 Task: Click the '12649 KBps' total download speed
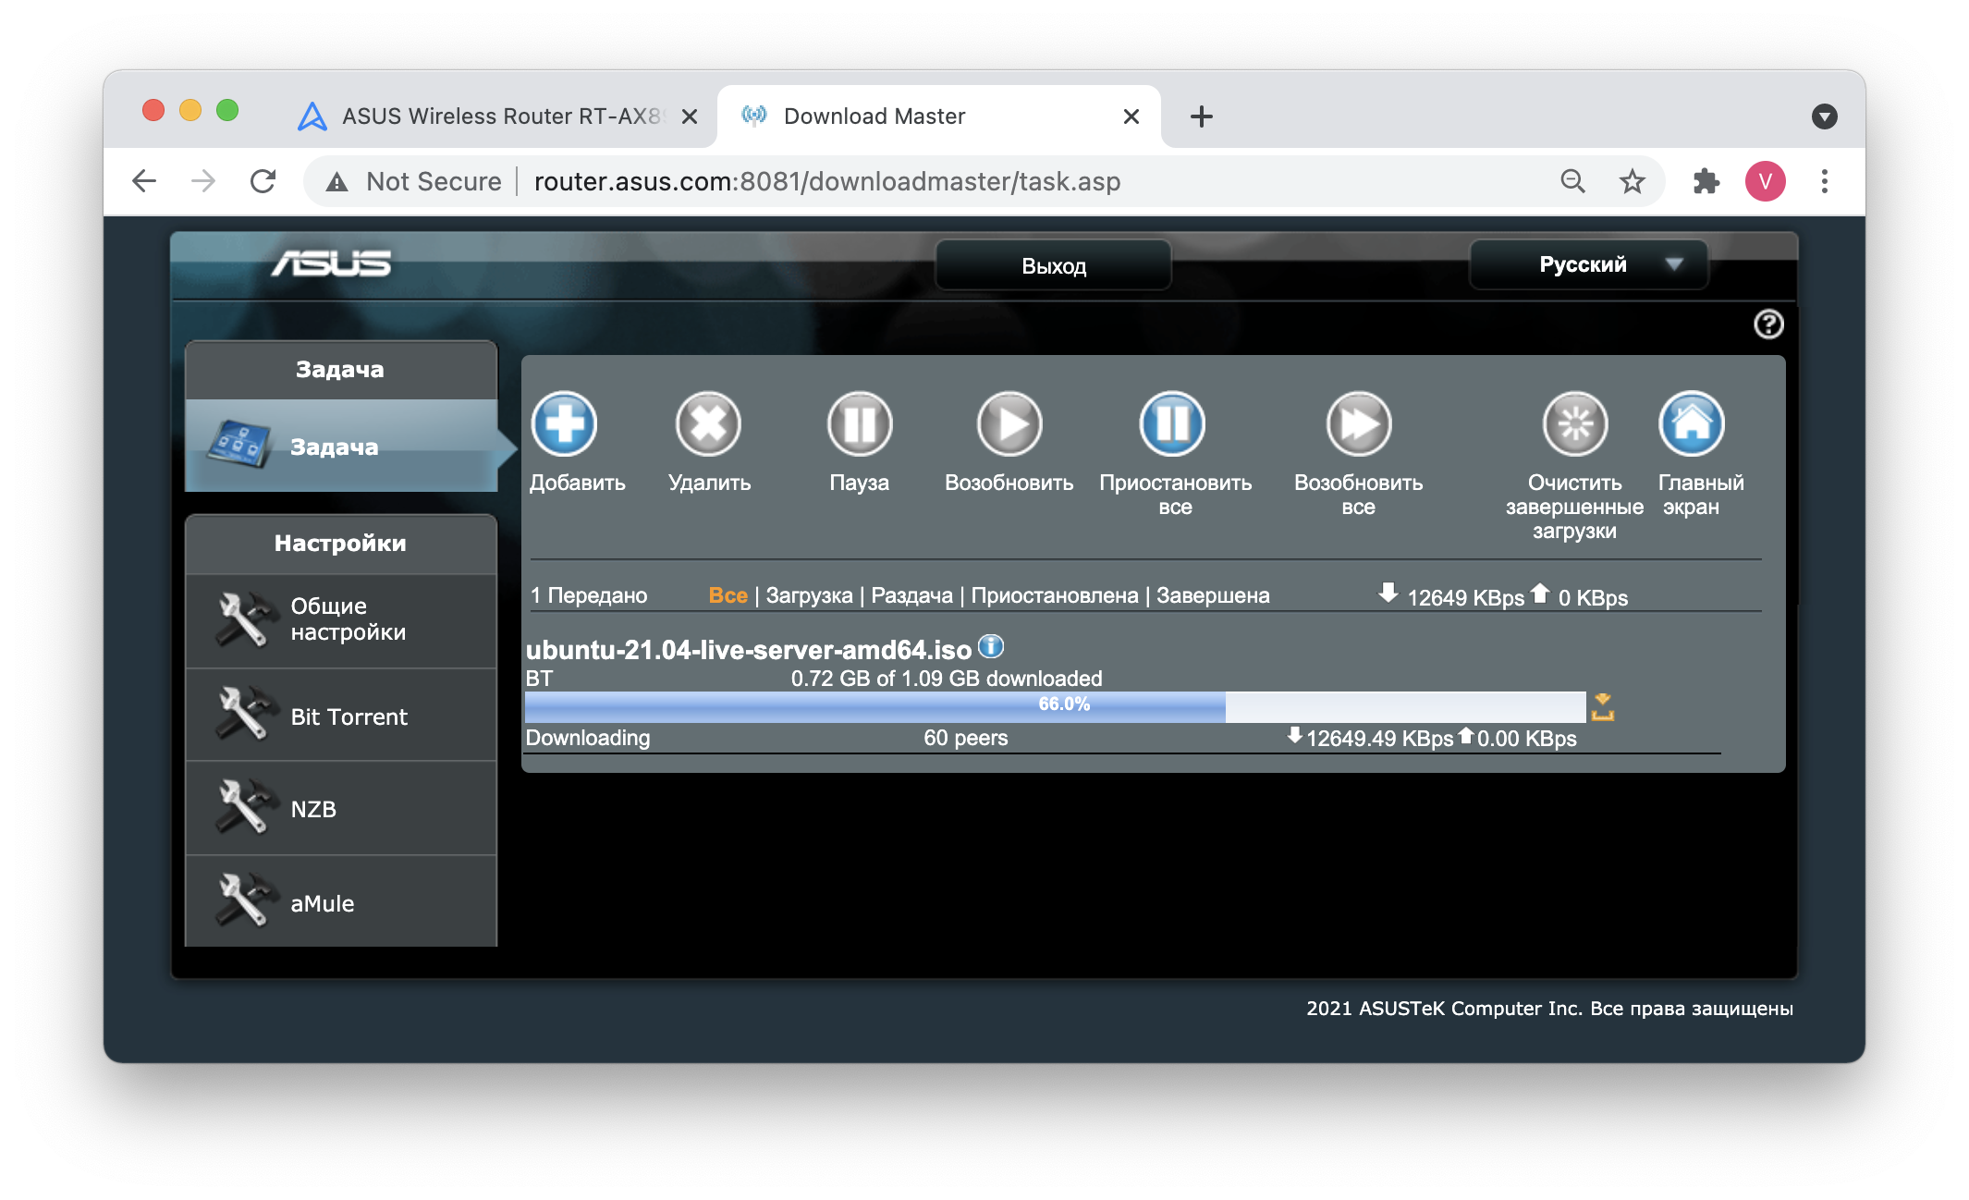(x=1465, y=598)
